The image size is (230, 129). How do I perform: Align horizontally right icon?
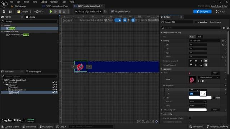pos(201,61)
